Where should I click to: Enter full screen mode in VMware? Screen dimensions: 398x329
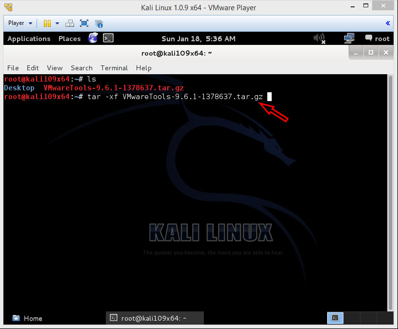pyautogui.click(x=84, y=23)
